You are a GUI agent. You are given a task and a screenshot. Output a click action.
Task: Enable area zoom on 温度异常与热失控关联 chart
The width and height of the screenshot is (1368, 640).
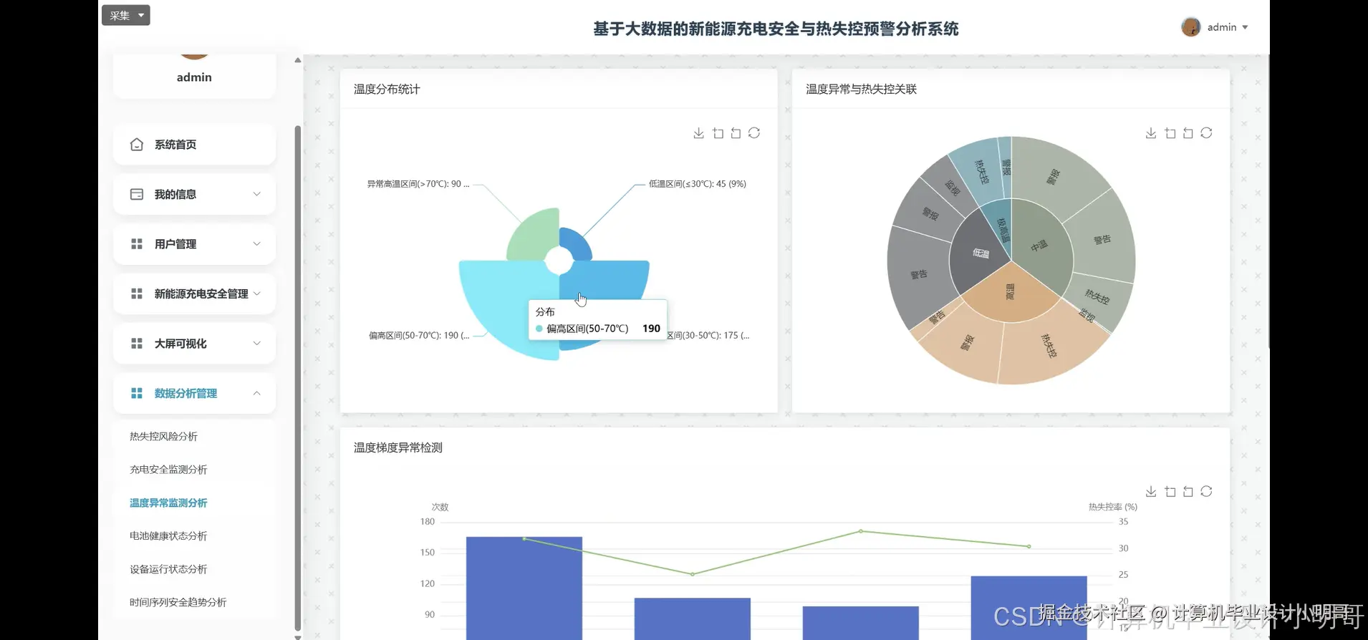tap(1170, 133)
